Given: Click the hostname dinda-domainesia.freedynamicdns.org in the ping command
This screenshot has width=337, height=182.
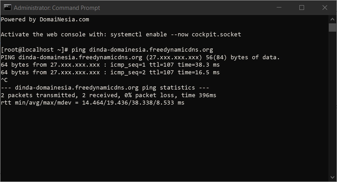Looking at the screenshot, I should (x=153, y=50).
